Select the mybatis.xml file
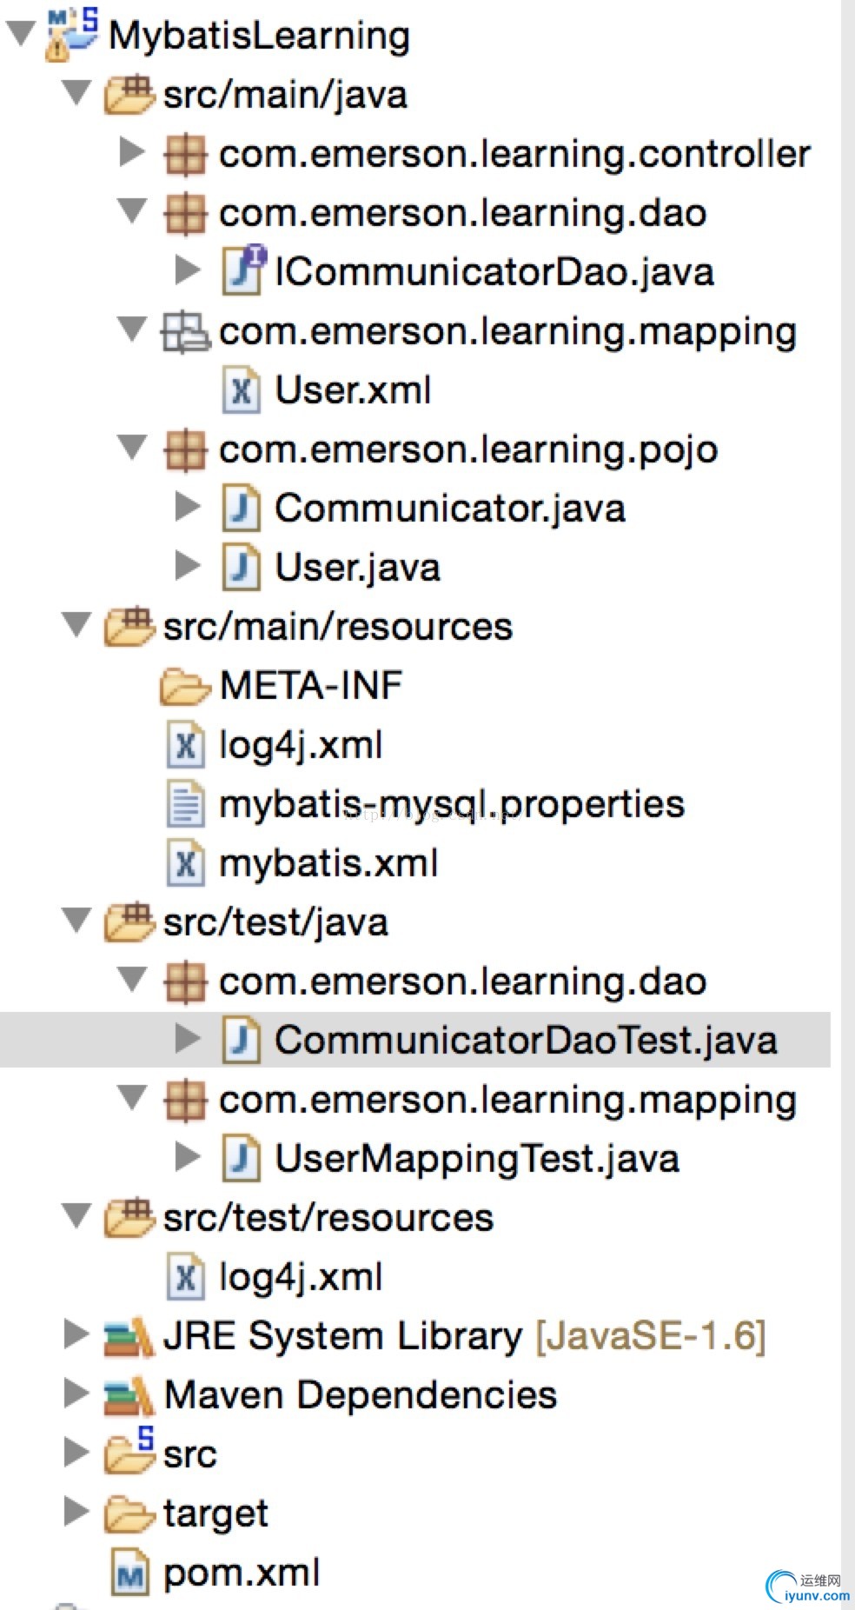Image resolution: width=855 pixels, height=1610 pixels. click(328, 863)
